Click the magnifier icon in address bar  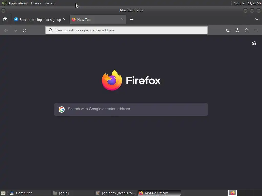tap(50, 30)
